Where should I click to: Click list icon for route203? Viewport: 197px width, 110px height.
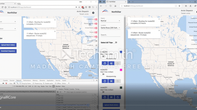pos(111,63)
